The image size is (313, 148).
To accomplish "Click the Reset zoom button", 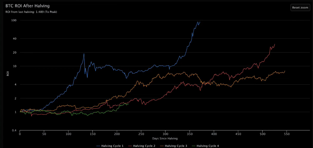I will click(300, 7).
